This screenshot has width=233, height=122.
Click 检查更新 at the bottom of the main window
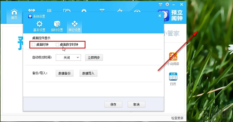(177, 118)
